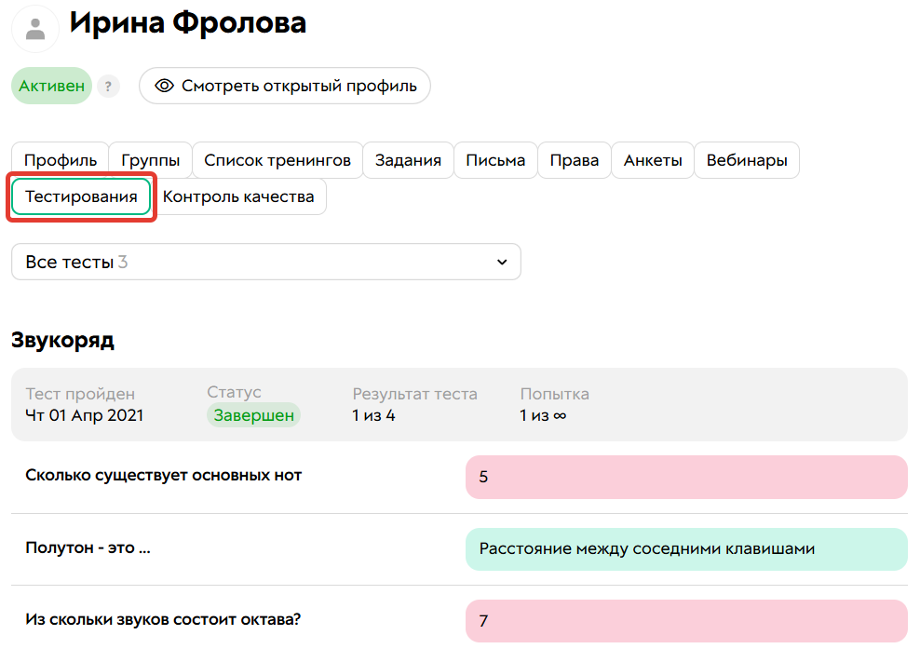Open the Вебинары tab
Image resolution: width=920 pixels, height=662 pixels.
745,159
